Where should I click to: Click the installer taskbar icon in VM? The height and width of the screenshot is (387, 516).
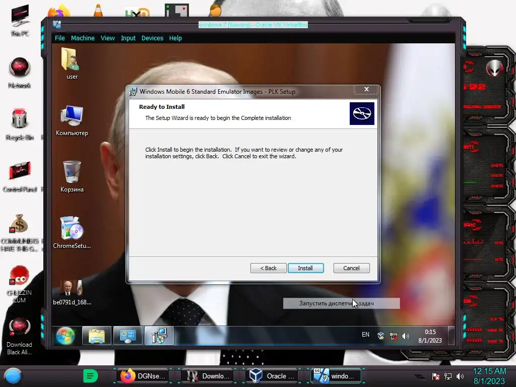click(159, 336)
